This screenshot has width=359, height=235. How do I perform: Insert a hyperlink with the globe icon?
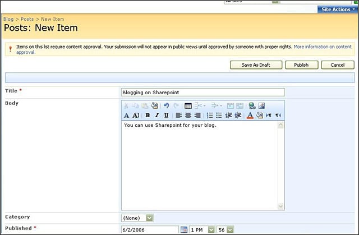click(252, 105)
